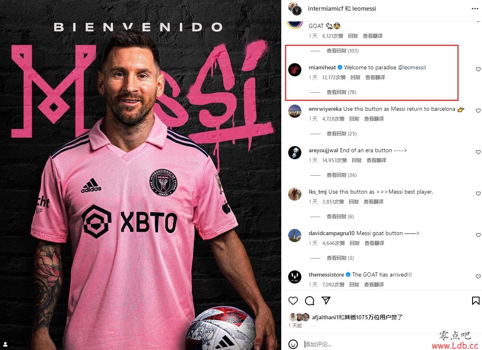This screenshot has height=350, width=482.
Task: Click 查看翻译 on davidcampagna10 comment
Action: [x=374, y=243]
